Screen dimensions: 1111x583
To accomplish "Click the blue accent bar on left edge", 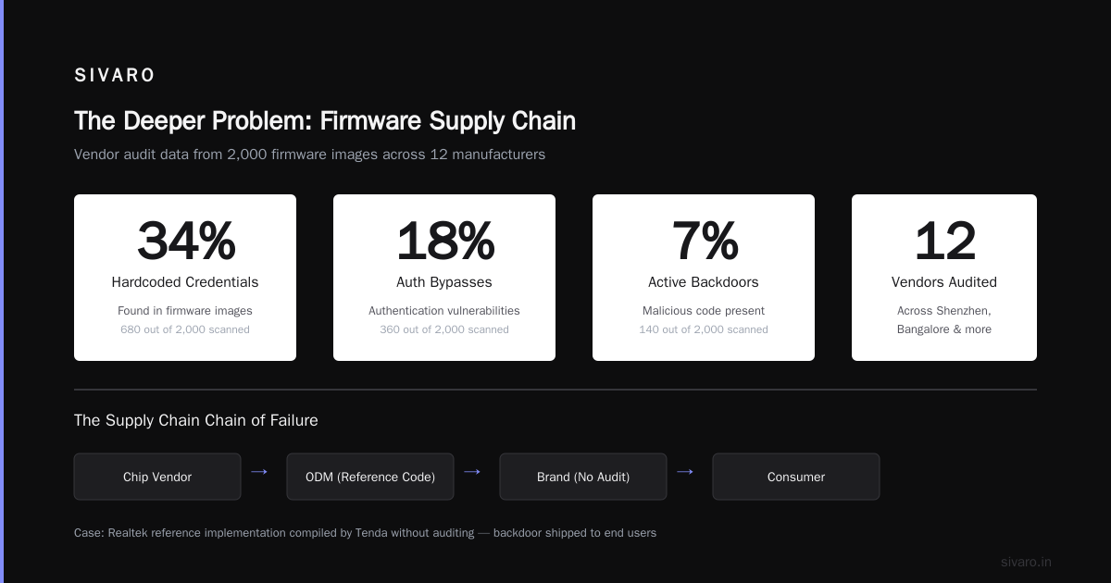I will tap(2, 291).
